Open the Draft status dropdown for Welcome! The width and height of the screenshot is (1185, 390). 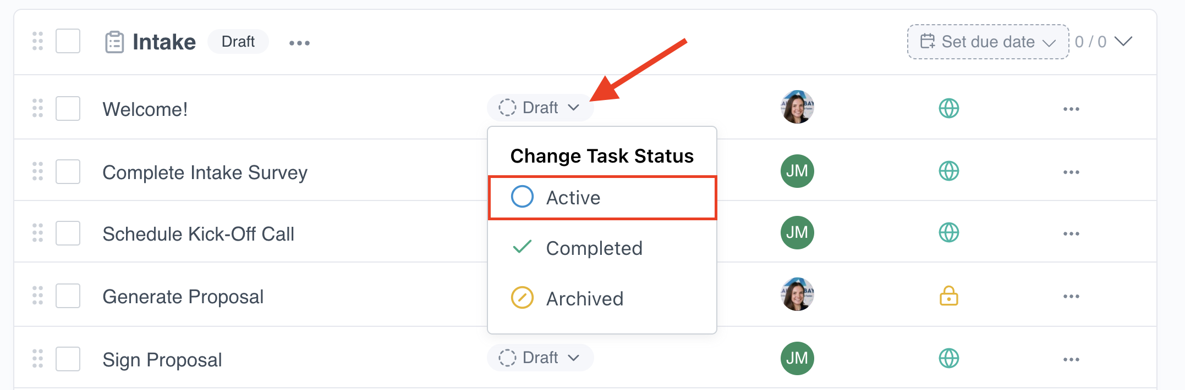point(540,108)
